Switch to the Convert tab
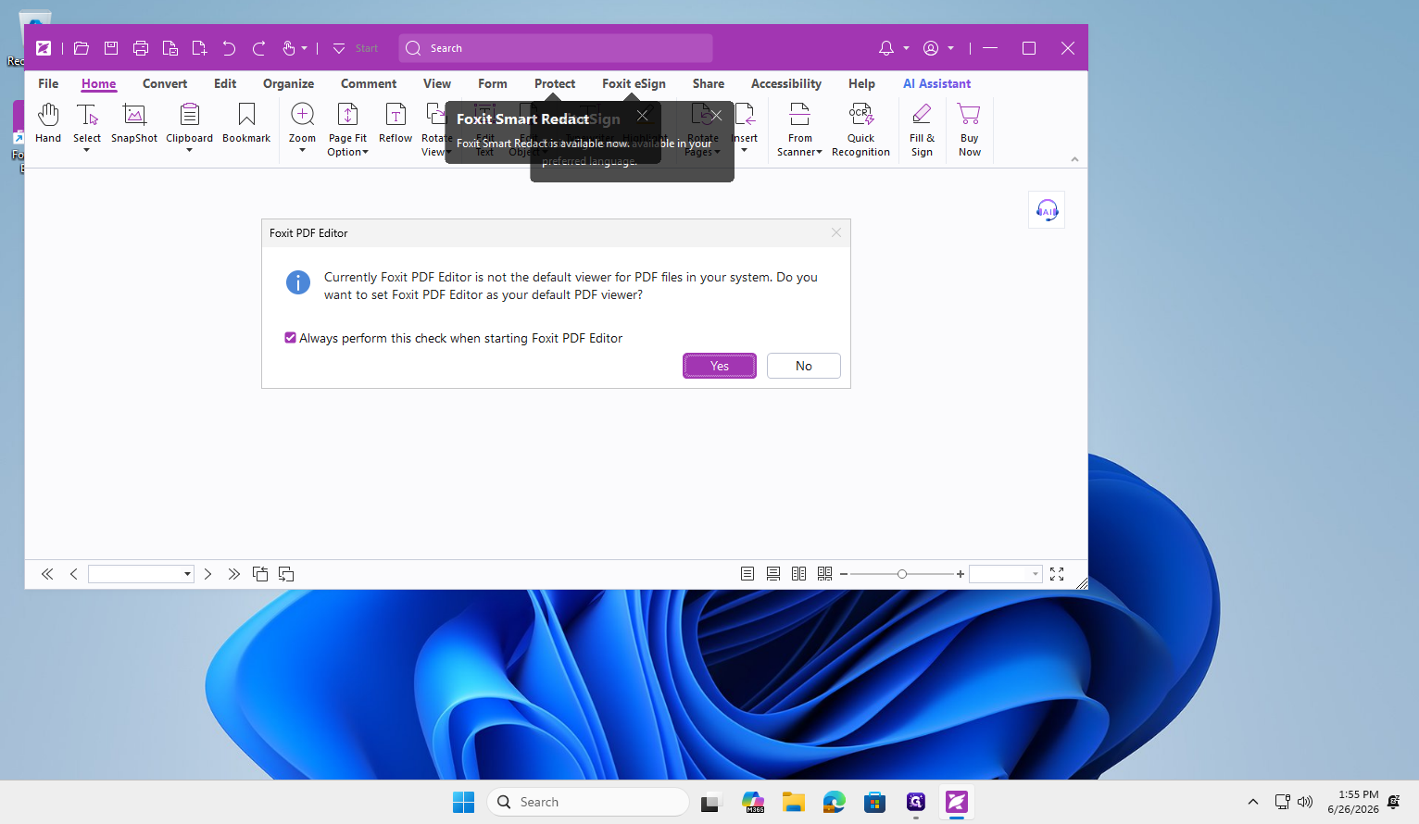1419x824 pixels. [x=165, y=83]
